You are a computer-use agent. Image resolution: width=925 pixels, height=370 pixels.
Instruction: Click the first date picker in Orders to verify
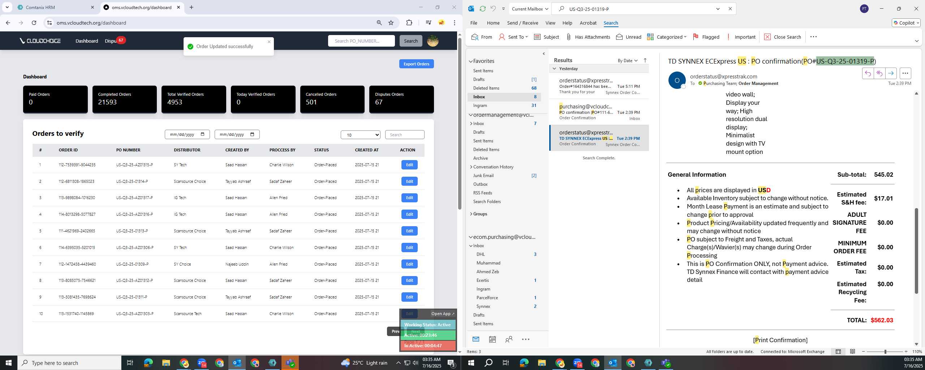point(187,134)
